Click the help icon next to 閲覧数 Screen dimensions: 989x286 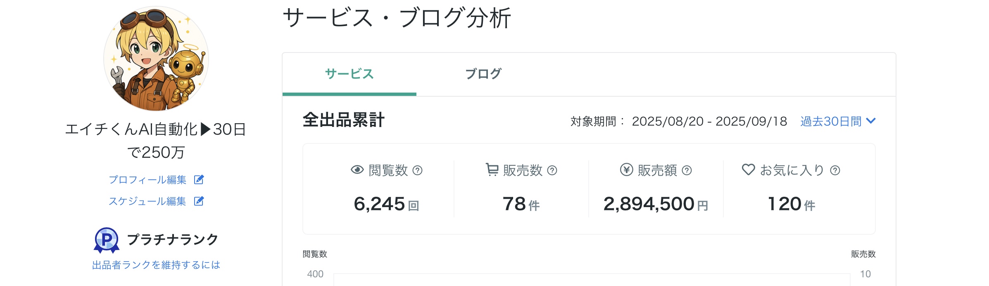pyautogui.click(x=418, y=171)
